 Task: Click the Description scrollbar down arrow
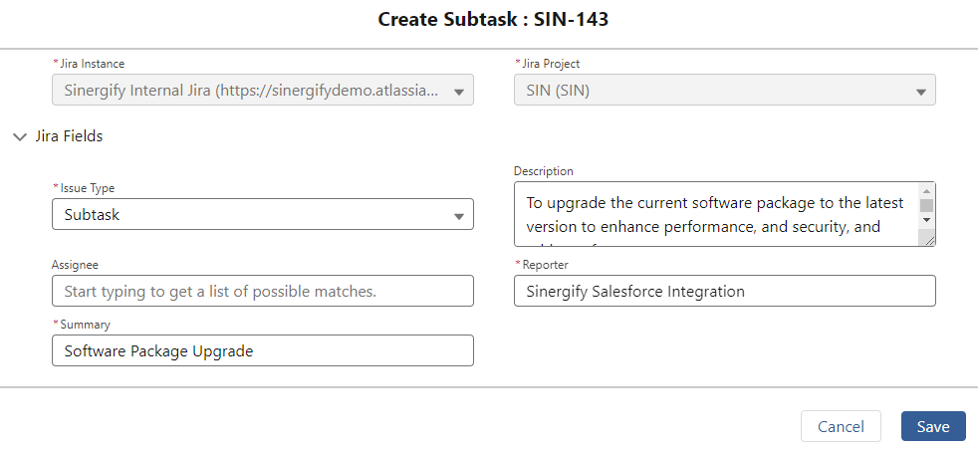click(x=926, y=219)
